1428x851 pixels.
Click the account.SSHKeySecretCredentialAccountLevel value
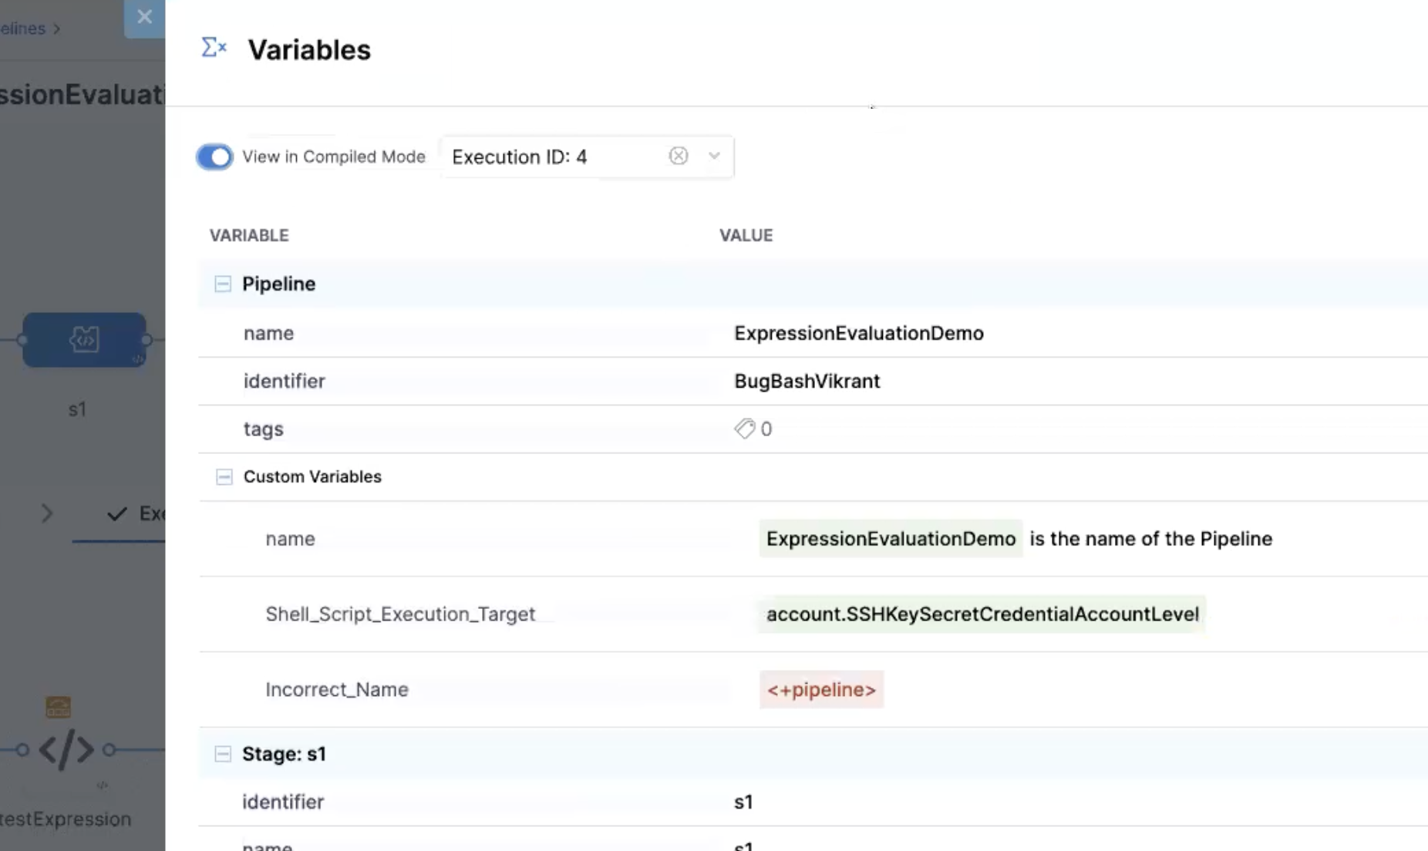[x=982, y=614]
